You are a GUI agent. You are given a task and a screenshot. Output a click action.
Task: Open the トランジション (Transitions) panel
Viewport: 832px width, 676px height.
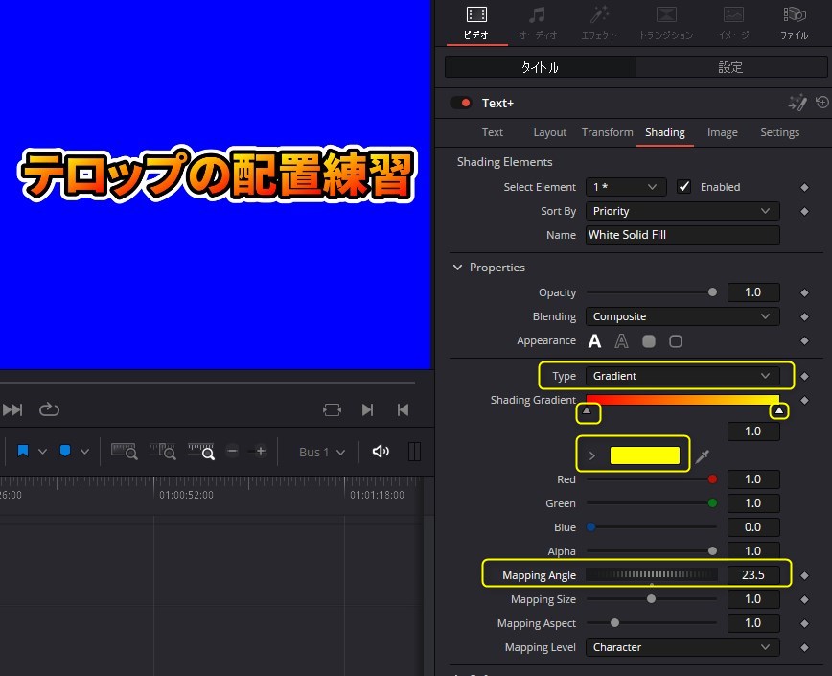click(x=666, y=22)
